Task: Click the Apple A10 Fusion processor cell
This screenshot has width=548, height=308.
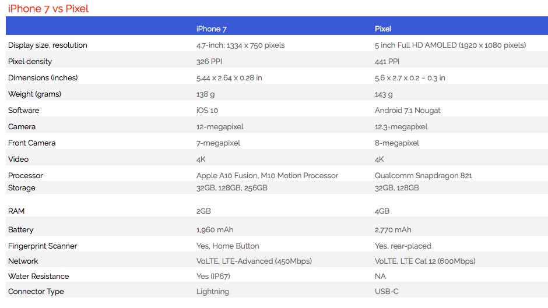Action: pyautogui.click(x=267, y=175)
